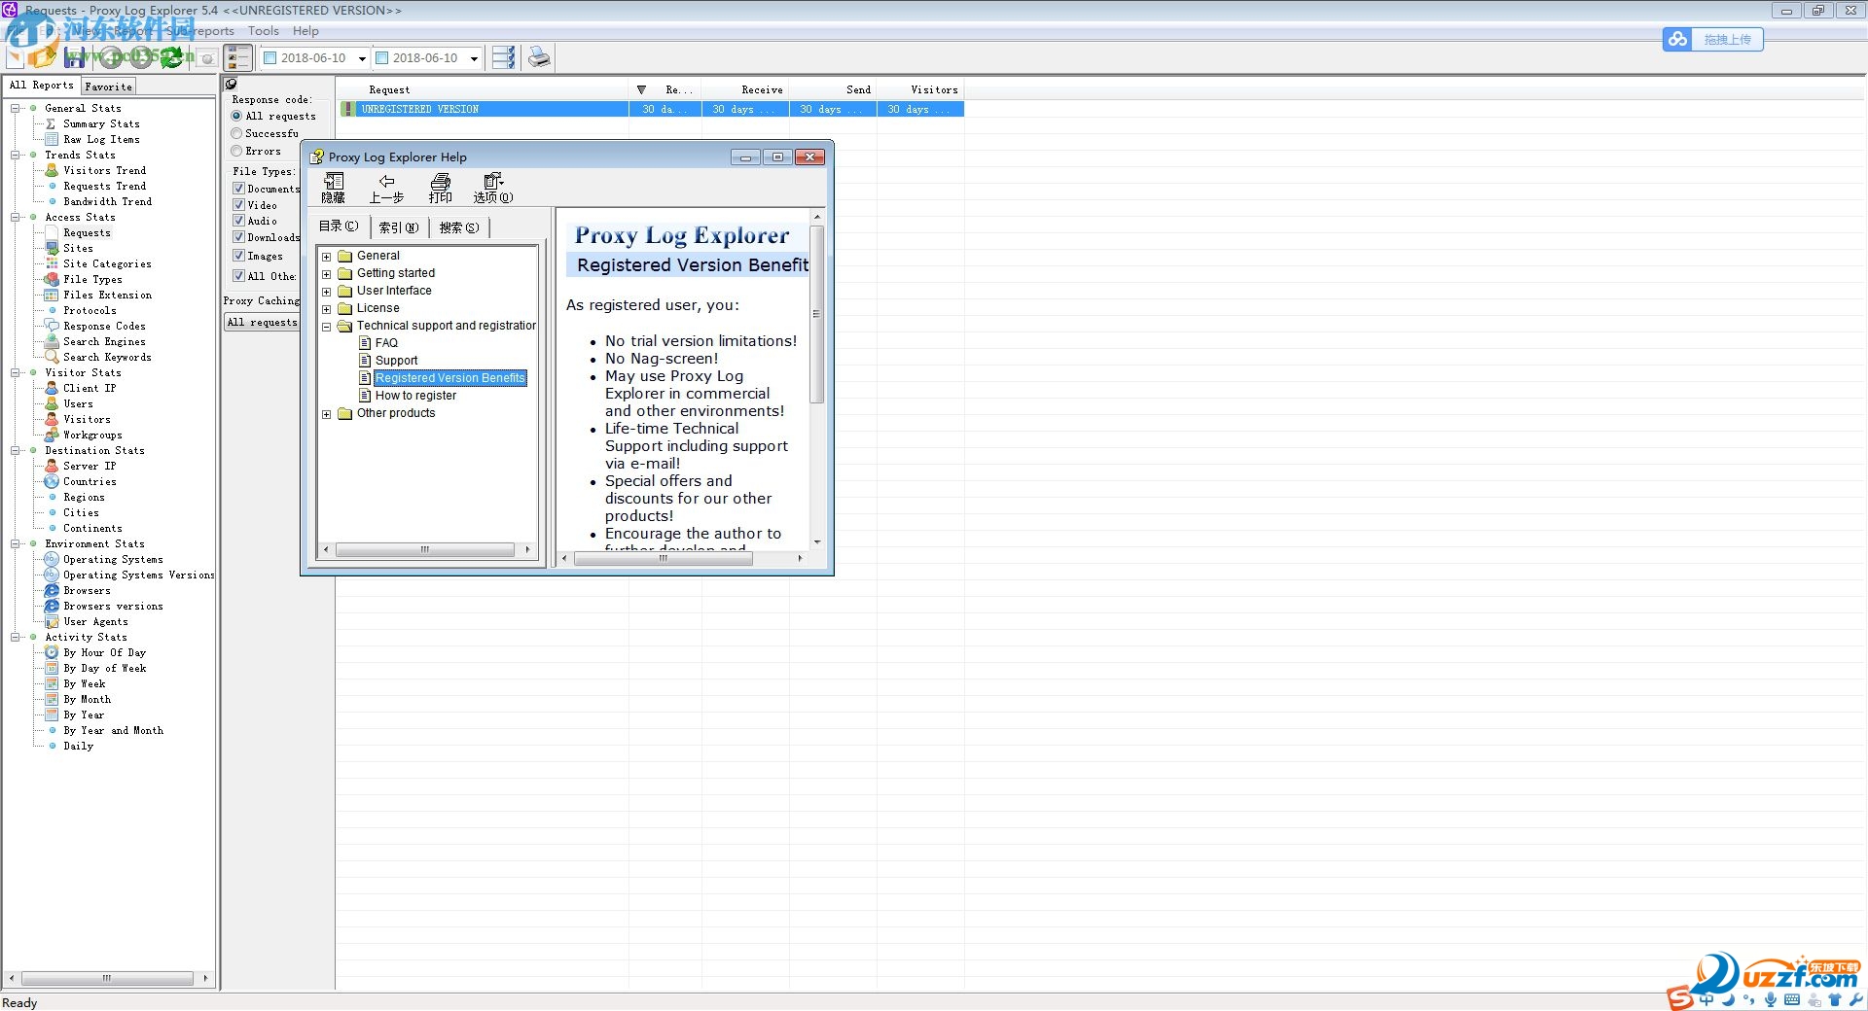Screen dimensions: 1868x1011
Task: Sort by the Receive column header
Action: 745,89
